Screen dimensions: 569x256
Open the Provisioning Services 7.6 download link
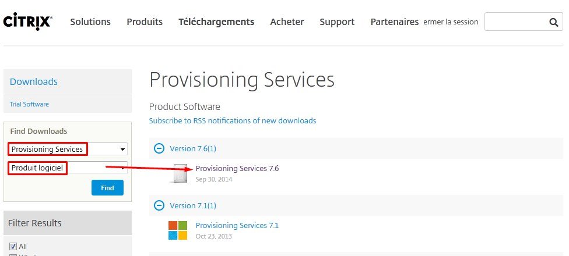point(237,169)
